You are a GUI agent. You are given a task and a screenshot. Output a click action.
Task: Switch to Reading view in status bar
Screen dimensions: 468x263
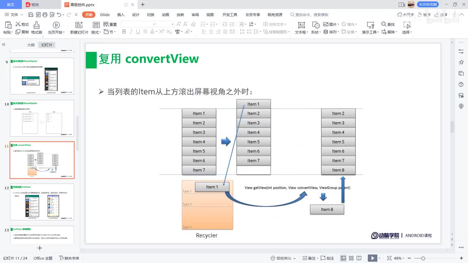tap(359, 258)
